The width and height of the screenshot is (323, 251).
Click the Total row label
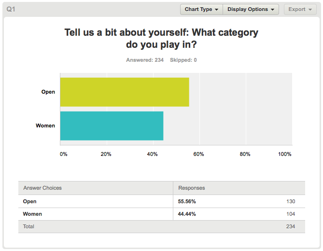pyautogui.click(x=28, y=226)
